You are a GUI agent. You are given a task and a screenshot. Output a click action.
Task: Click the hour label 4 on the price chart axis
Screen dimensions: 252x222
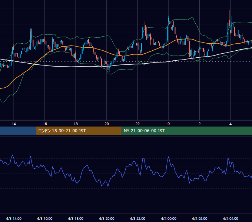click(x=231, y=124)
